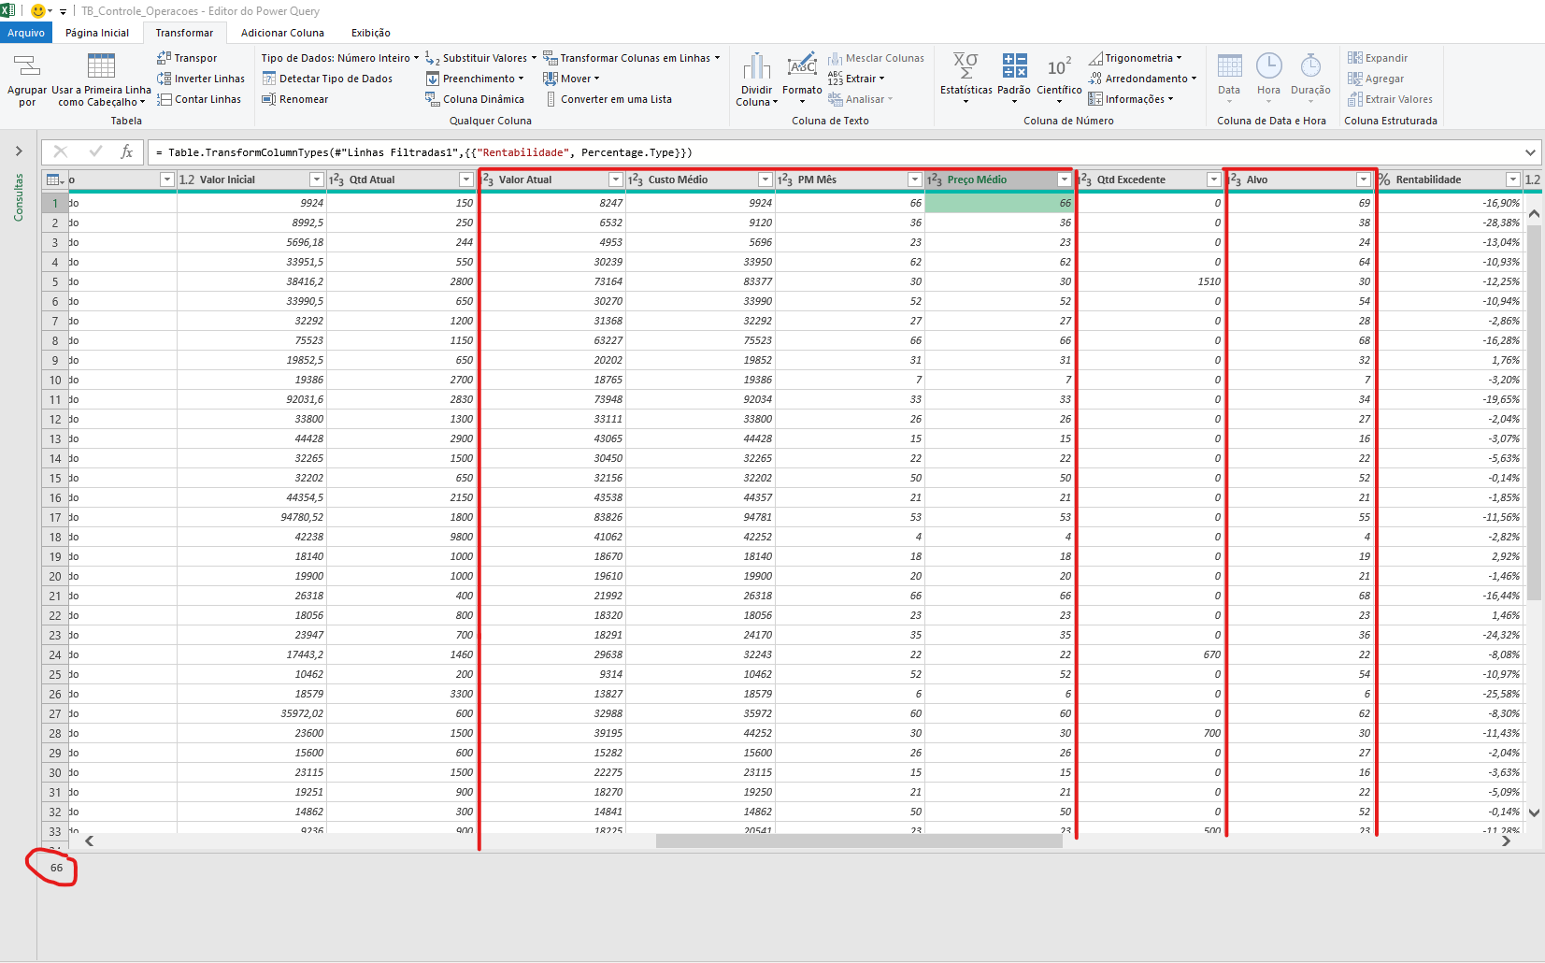The height and width of the screenshot is (963, 1545).
Task: Open the Estatísticas sigma icon
Action: tap(966, 65)
